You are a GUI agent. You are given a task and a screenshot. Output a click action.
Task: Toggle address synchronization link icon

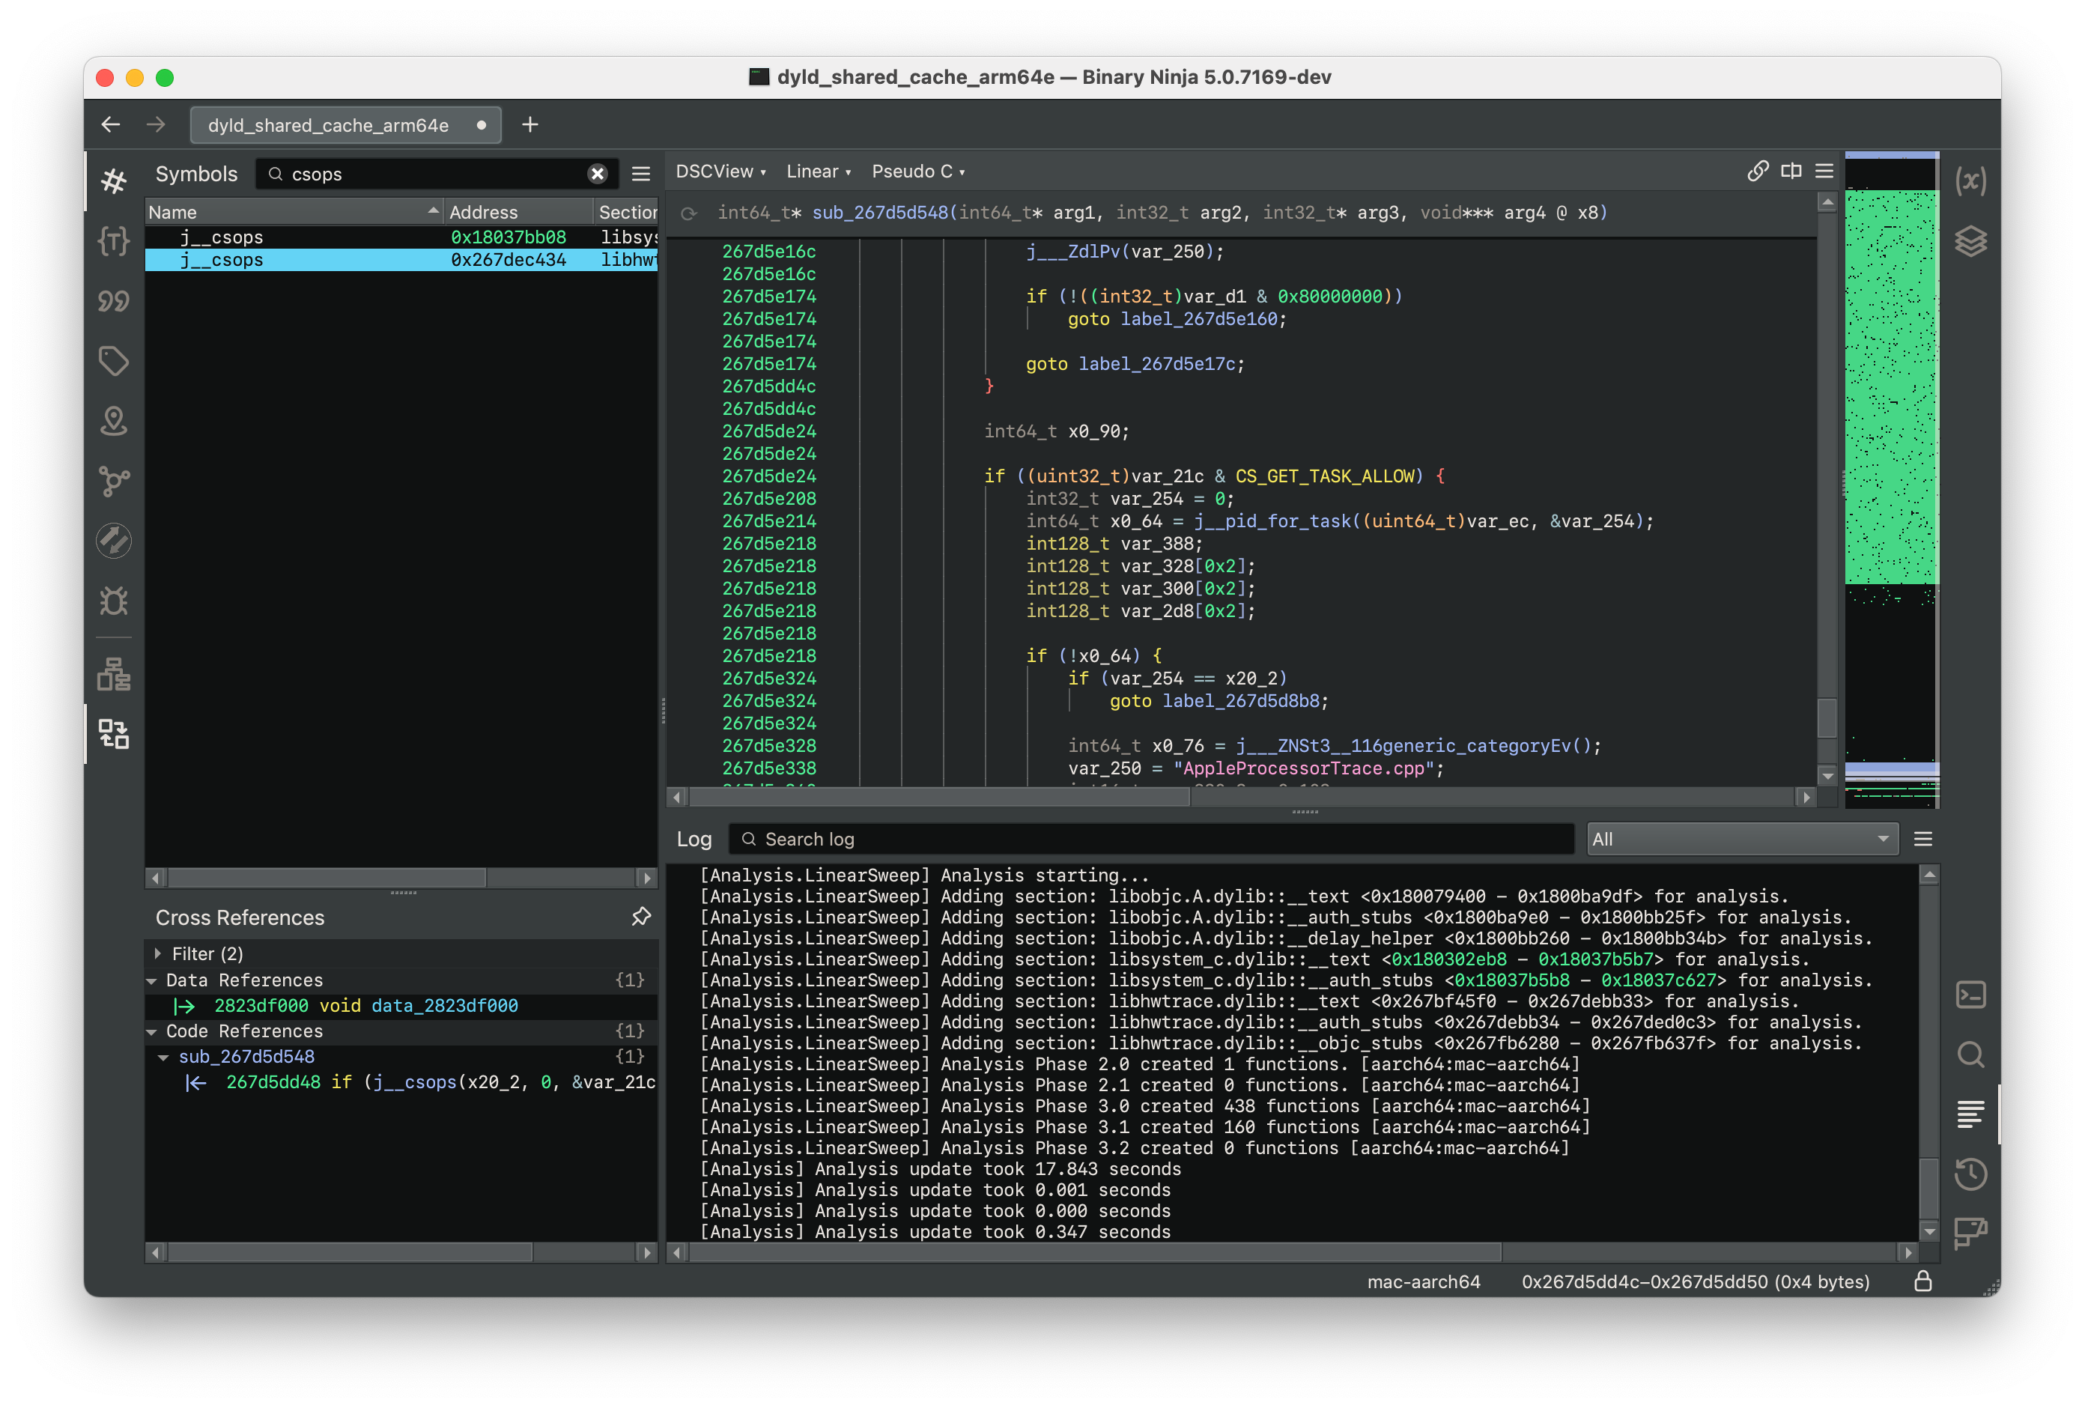pyautogui.click(x=1757, y=171)
